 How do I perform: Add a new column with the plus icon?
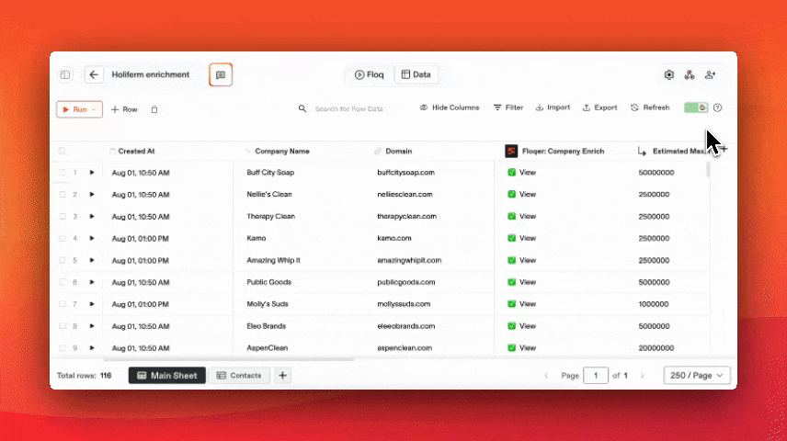tap(724, 149)
